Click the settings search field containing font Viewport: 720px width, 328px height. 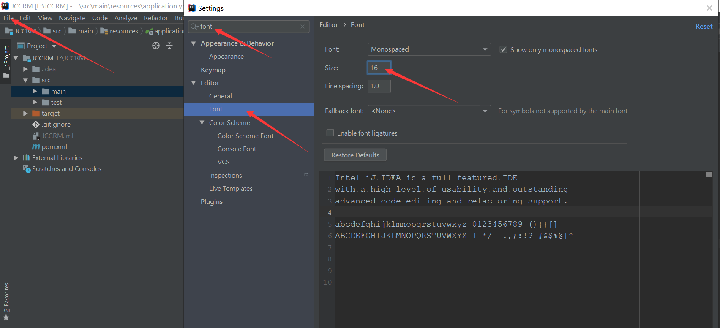click(x=248, y=27)
